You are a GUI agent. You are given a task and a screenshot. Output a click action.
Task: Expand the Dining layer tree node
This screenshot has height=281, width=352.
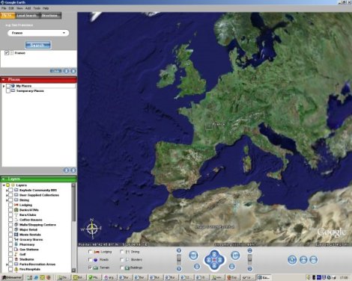pos(7,200)
